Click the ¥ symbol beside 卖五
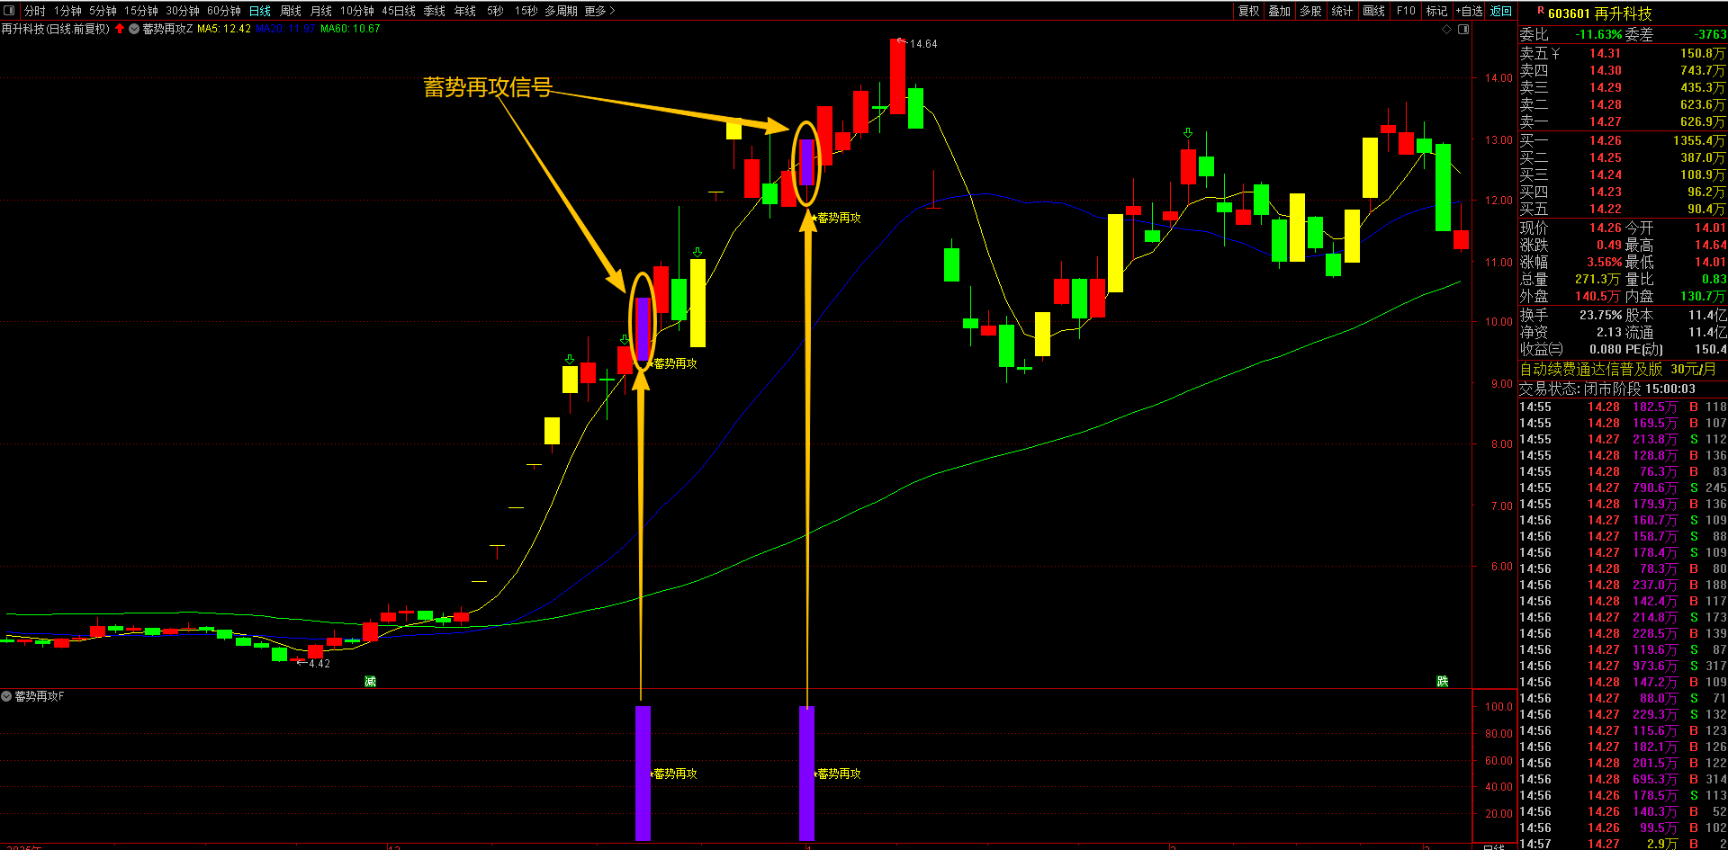The height and width of the screenshot is (850, 1728). coord(1555,54)
